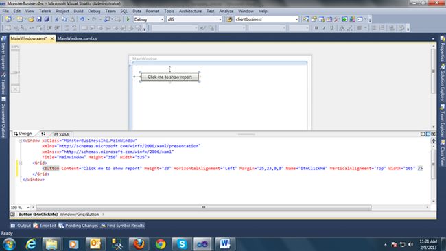Open the Output window tab
The height and width of the screenshot is (251, 446).
[21, 226]
